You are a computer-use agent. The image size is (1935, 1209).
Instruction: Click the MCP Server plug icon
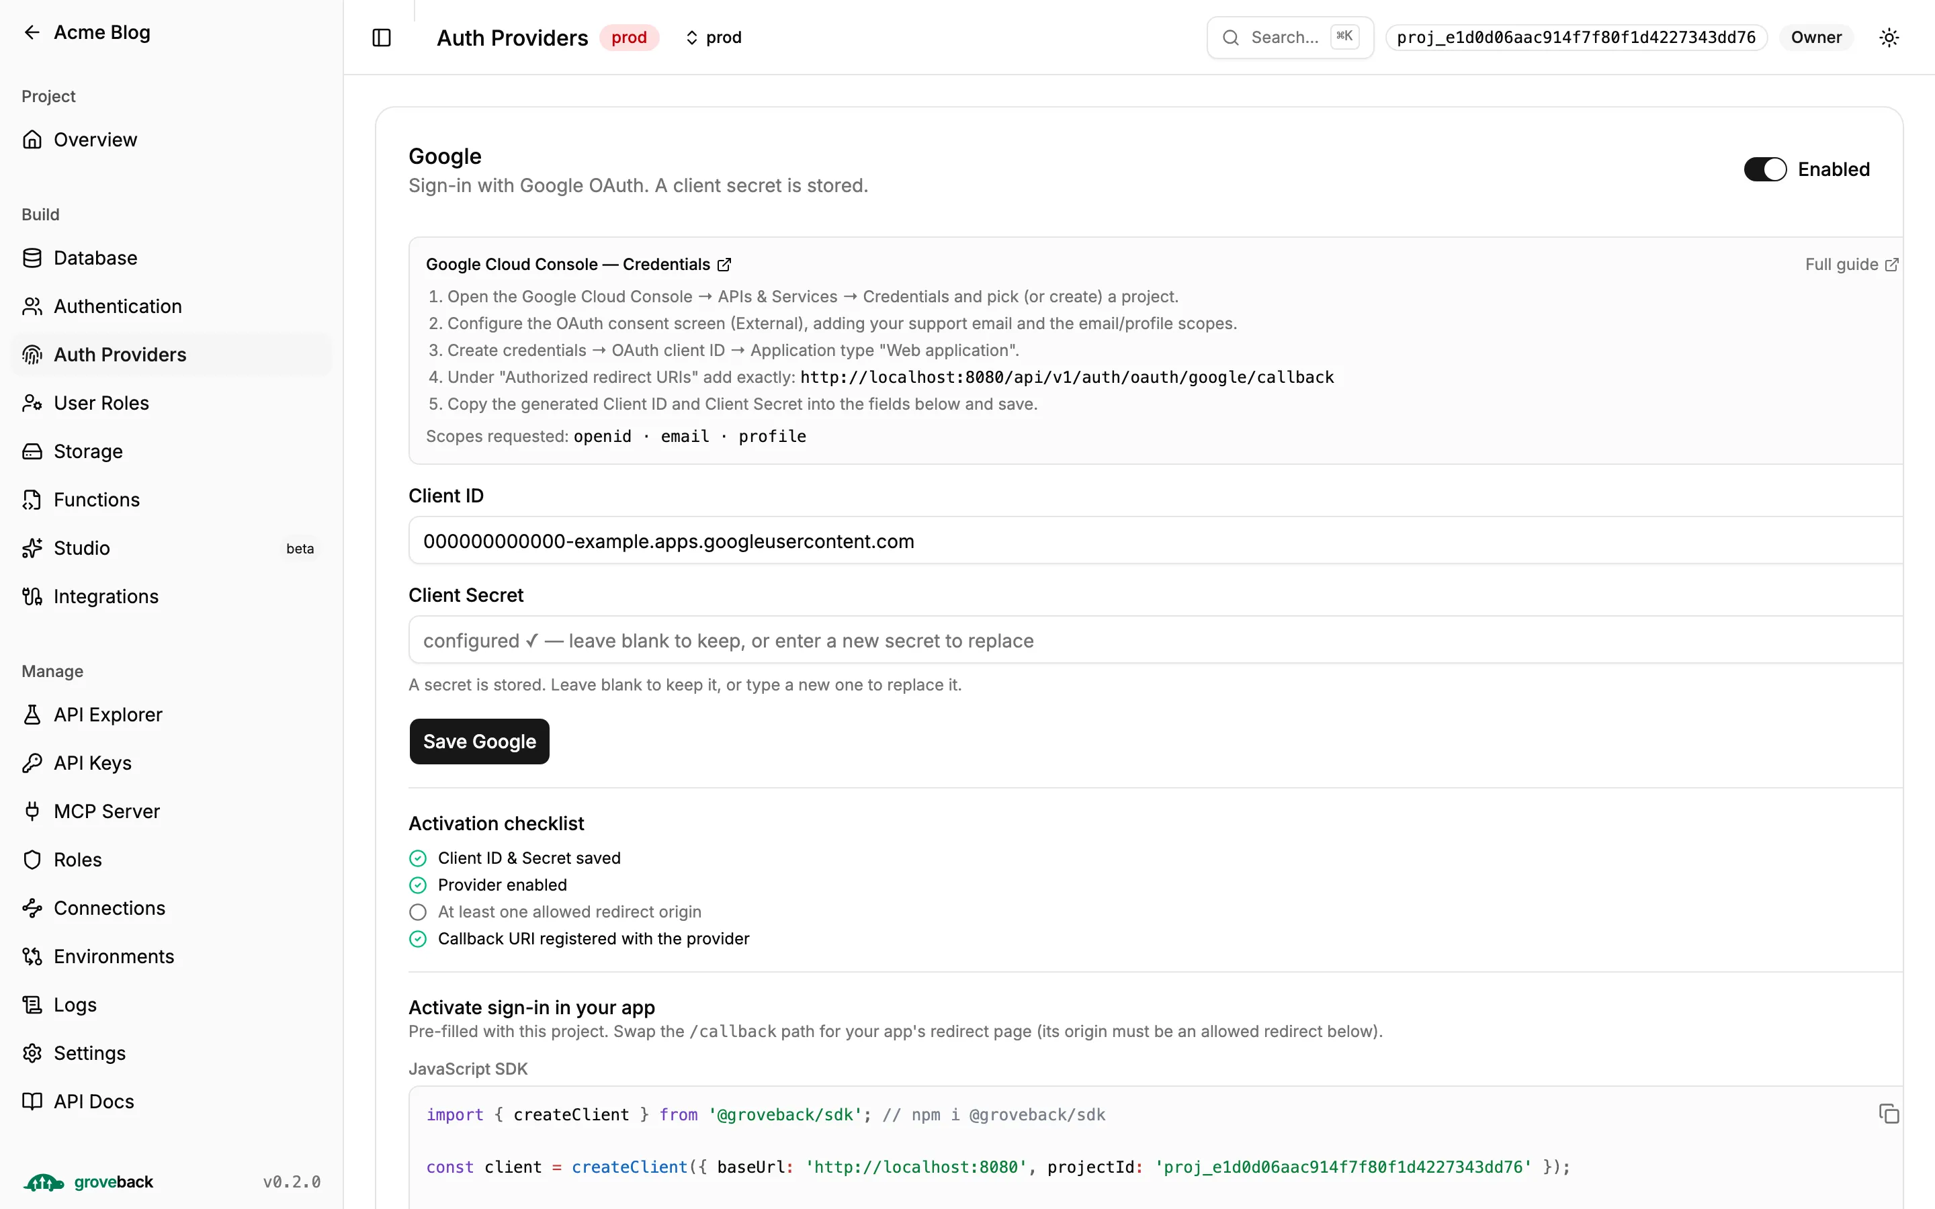point(32,811)
